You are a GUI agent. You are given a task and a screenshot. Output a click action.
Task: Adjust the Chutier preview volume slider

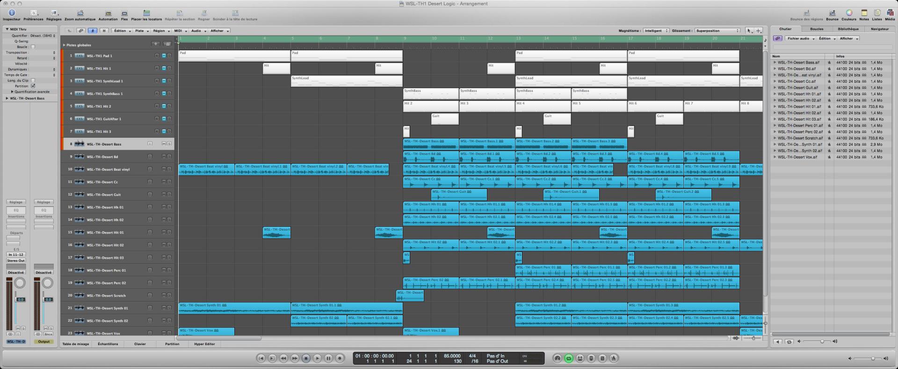tap(818, 342)
